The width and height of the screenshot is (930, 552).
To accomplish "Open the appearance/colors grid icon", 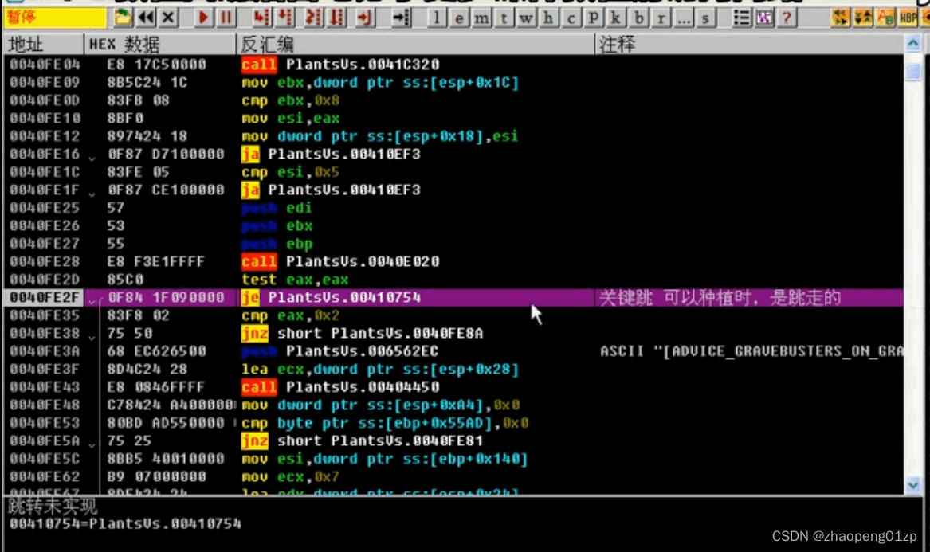I will [764, 18].
